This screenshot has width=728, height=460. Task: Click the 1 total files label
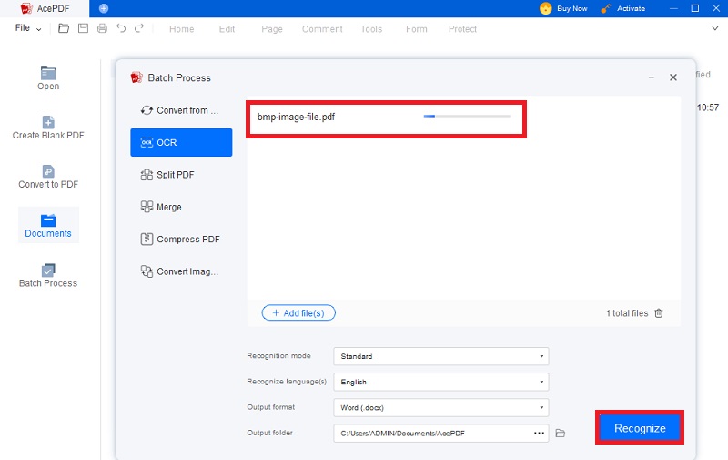pyautogui.click(x=627, y=313)
